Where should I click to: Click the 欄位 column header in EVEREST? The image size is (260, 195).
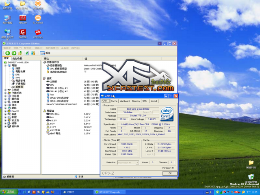(62, 58)
